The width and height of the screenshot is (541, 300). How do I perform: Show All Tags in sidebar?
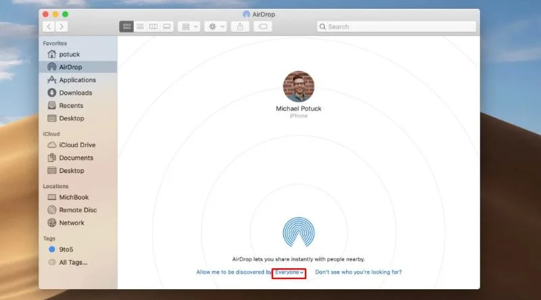point(78,262)
